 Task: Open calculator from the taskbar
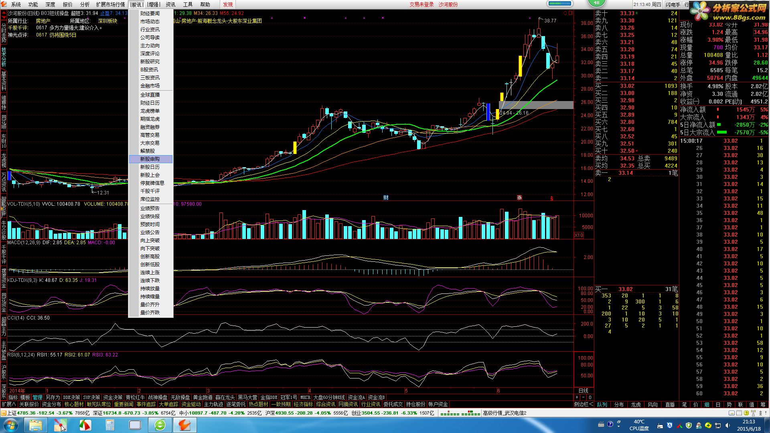[x=110, y=425]
